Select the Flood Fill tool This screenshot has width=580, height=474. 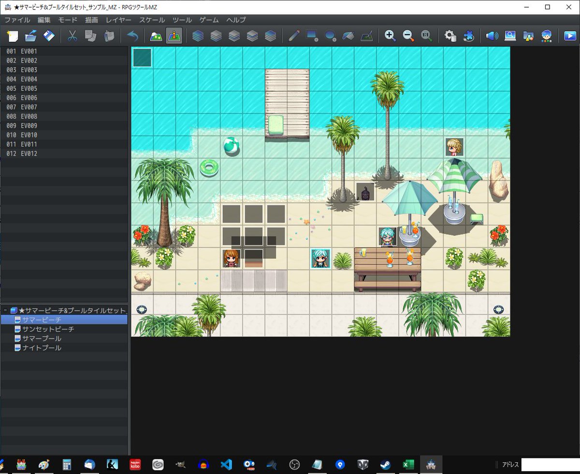[x=348, y=36]
